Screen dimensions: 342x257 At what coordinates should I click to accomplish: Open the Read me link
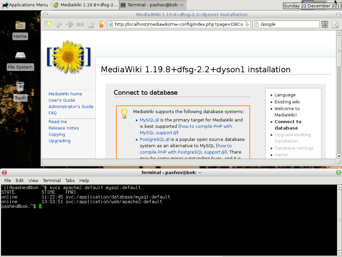click(x=58, y=122)
